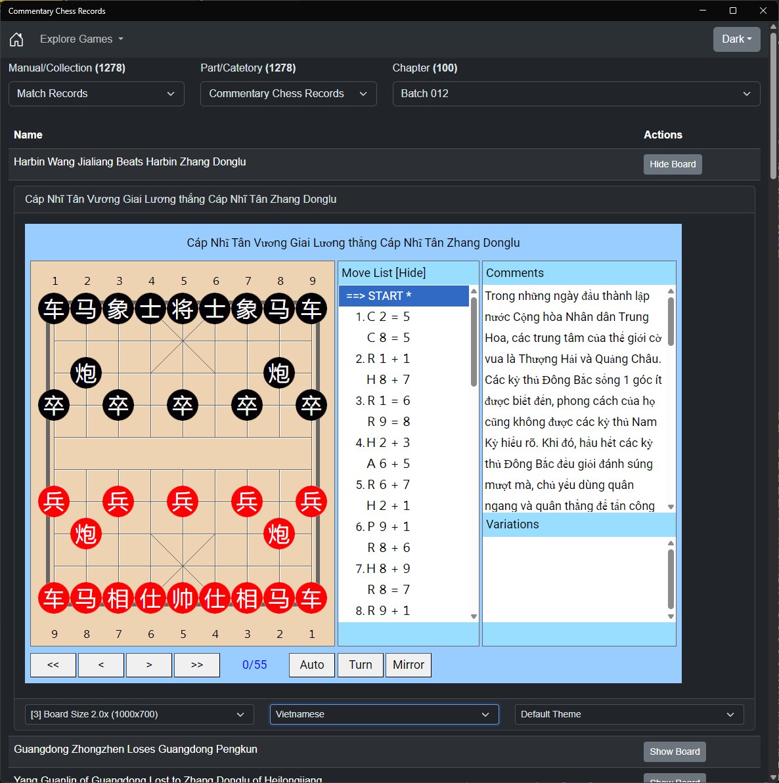Image resolution: width=779 pixels, height=783 pixels.
Task: Hide the board for Wang Jialiang game
Action: click(x=673, y=164)
